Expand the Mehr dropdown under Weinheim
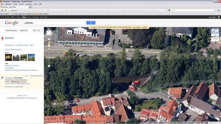 tap(32, 45)
